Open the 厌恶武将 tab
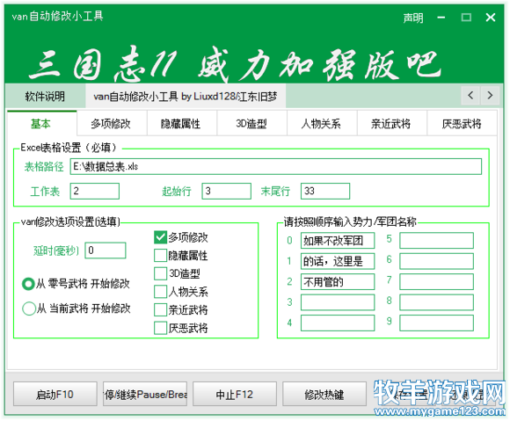The width and height of the screenshot is (510, 421). [462, 124]
